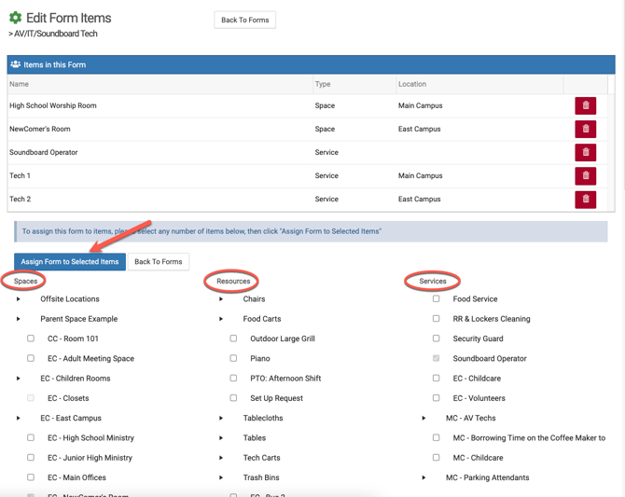Screen dimensions: 625x497
Task: Check the CC - Room 101 checkbox
Action: pos(31,338)
